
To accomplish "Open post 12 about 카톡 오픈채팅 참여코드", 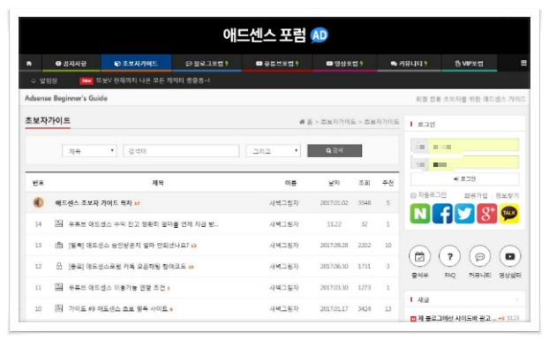I will 127,266.
